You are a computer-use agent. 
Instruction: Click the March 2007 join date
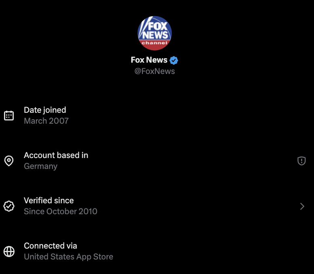pyautogui.click(x=46, y=121)
